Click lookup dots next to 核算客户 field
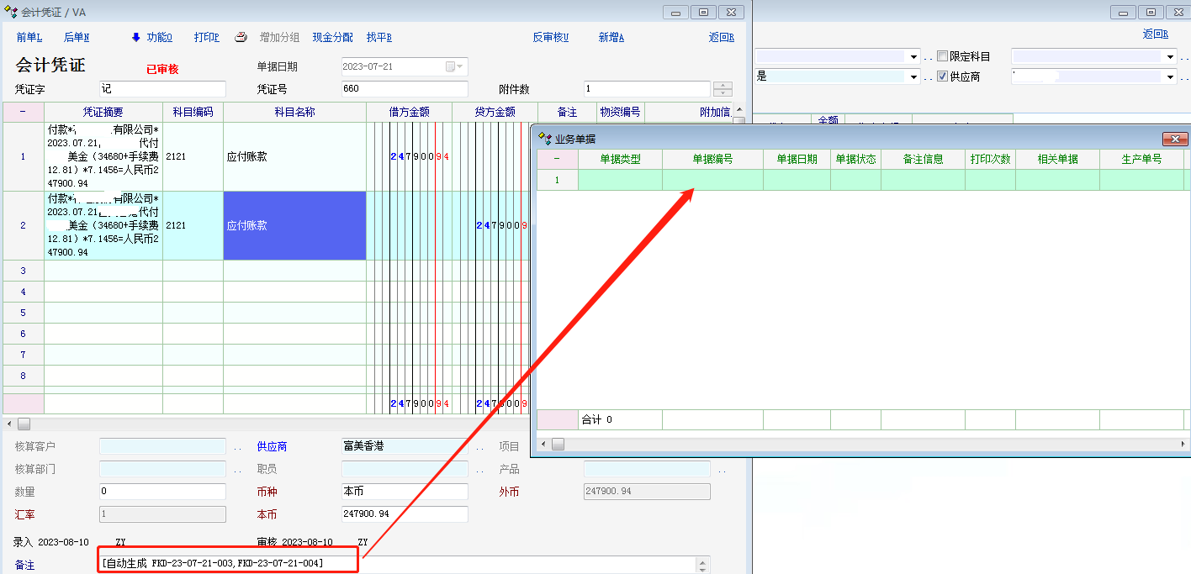The height and width of the screenshot is (574, 1191). 237,447
